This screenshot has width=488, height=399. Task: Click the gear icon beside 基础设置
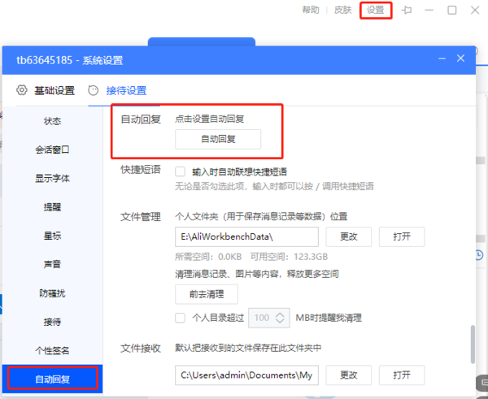click(22, 90)
